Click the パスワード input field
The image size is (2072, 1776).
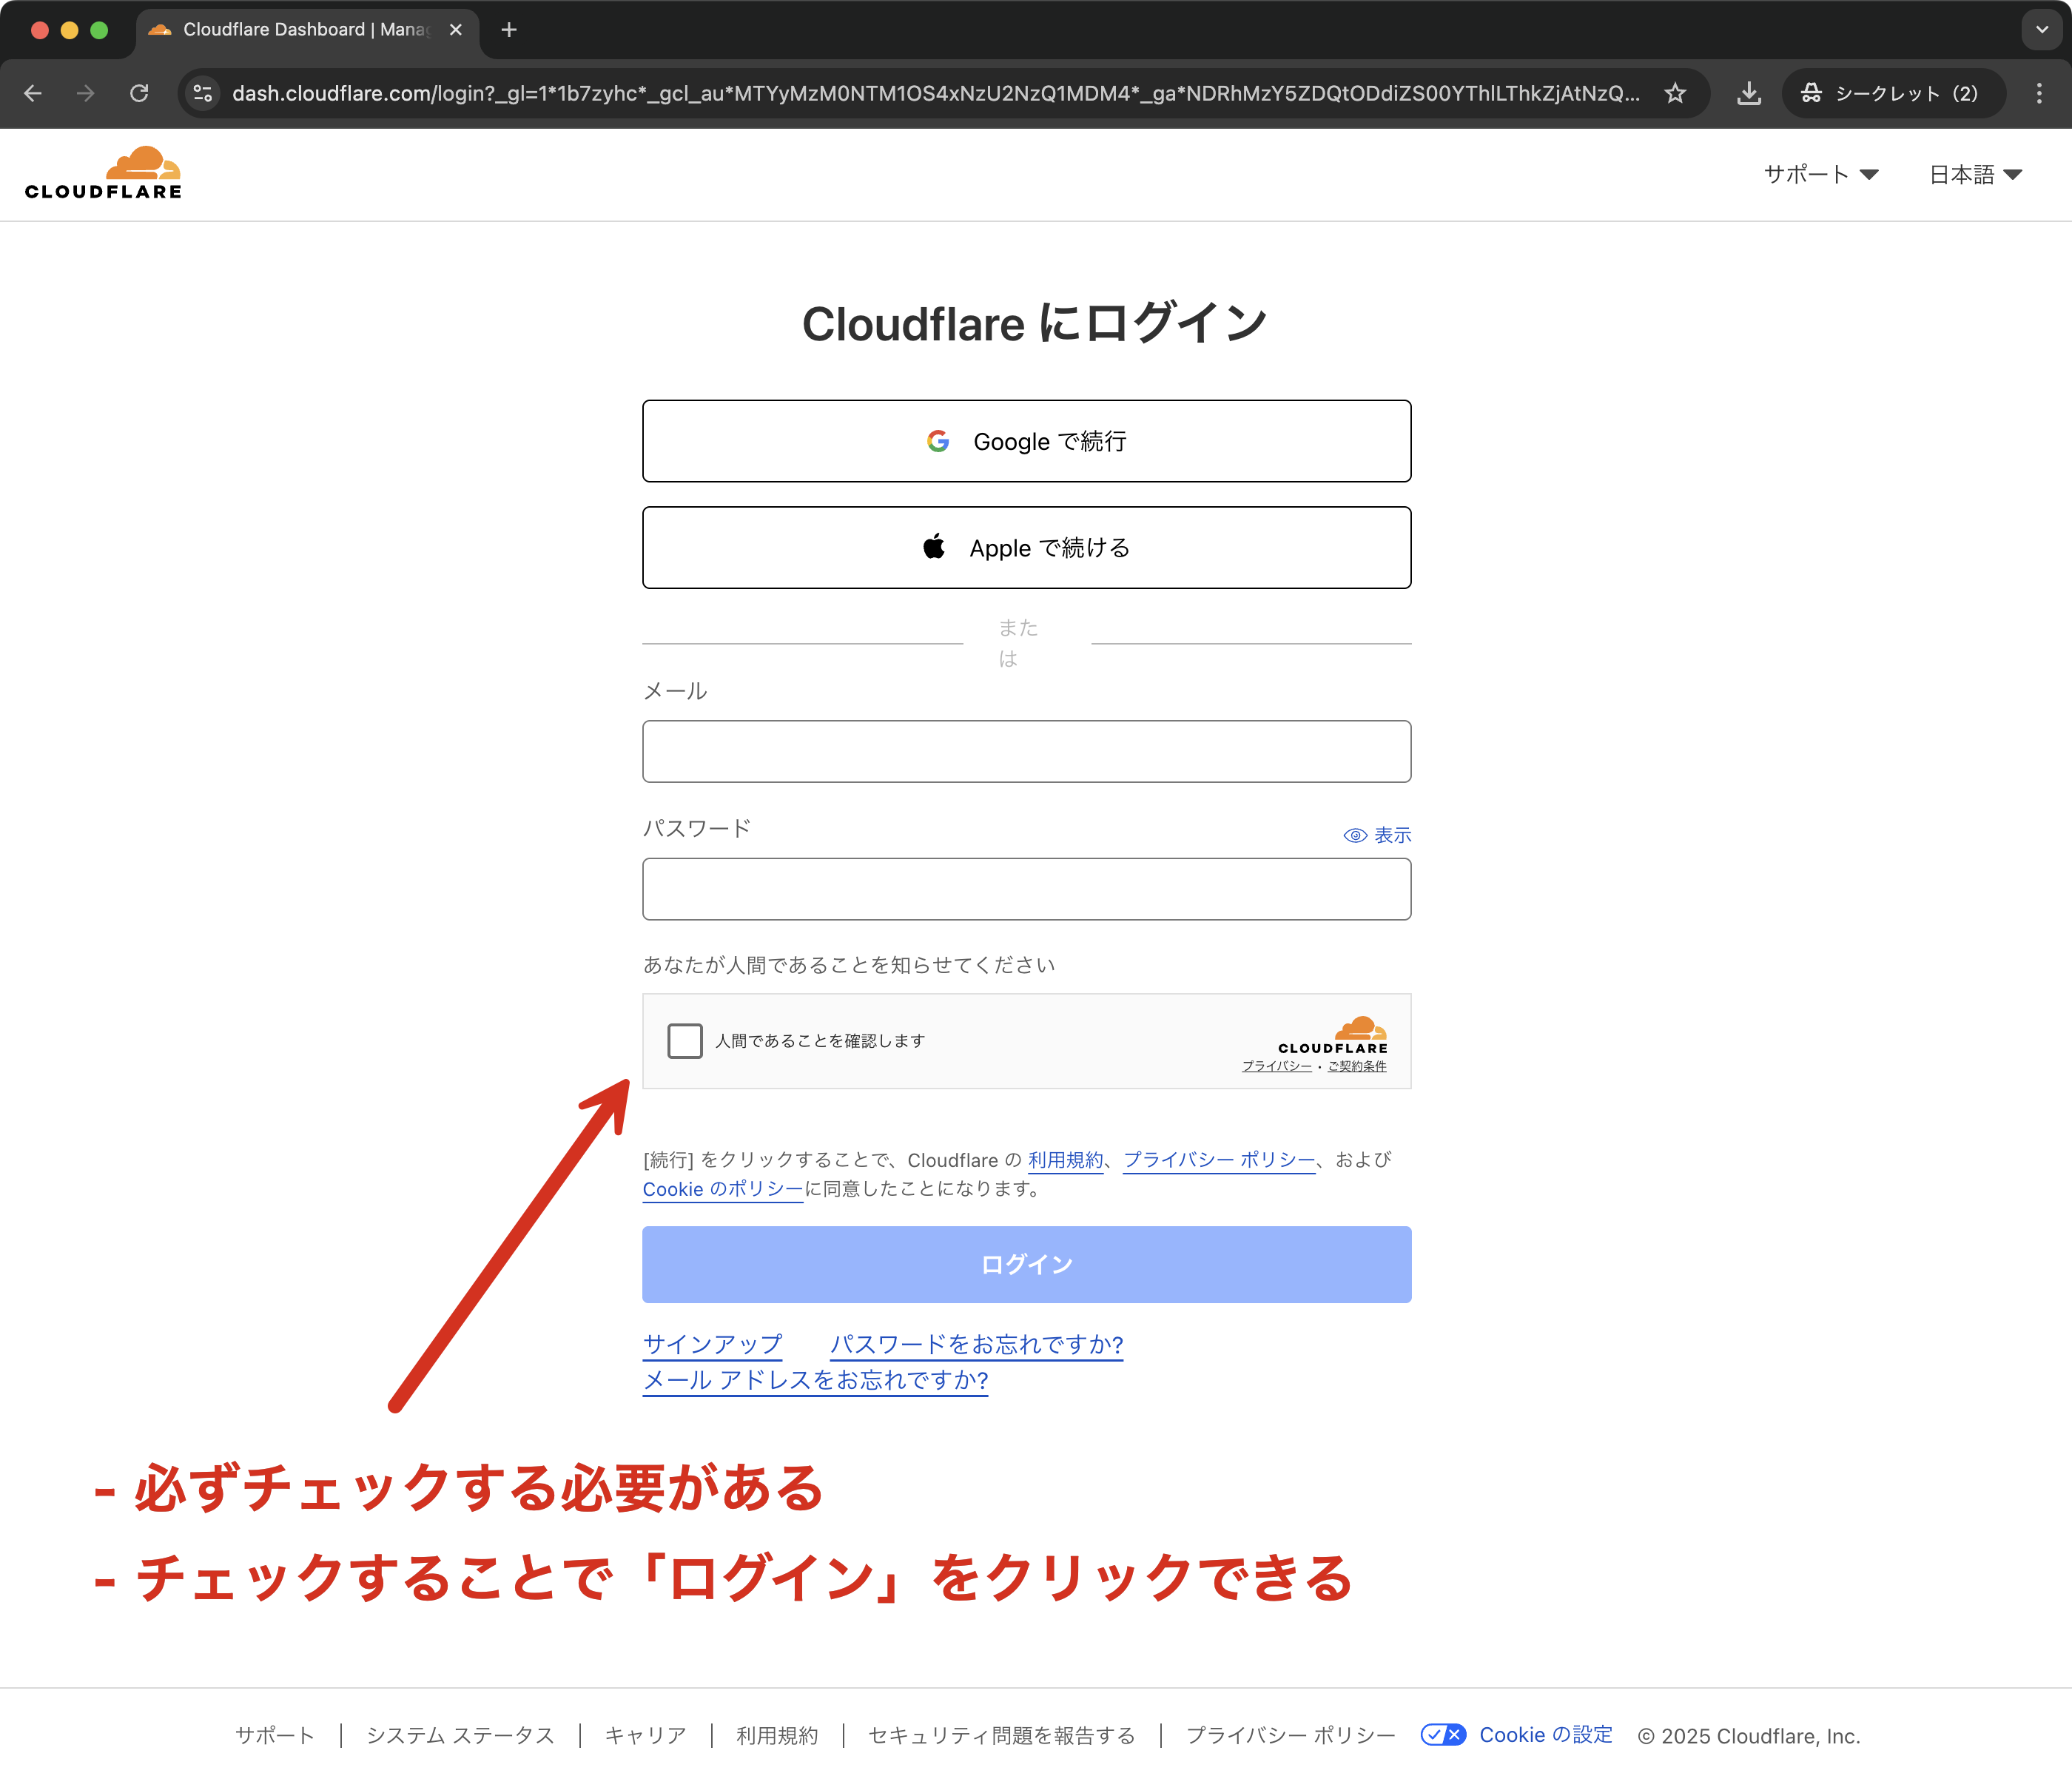point(1027,889)
